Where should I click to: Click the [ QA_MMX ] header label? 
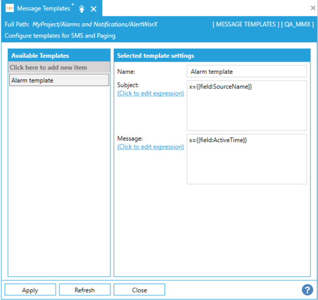click(297, 24)
